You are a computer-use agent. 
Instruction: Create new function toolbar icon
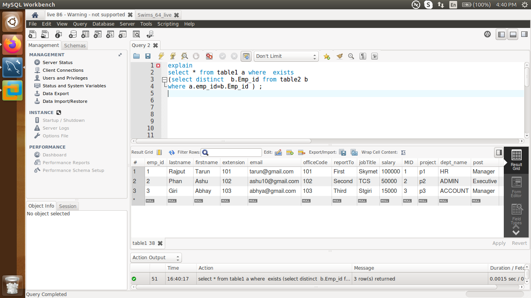click(x=123, y=35)
